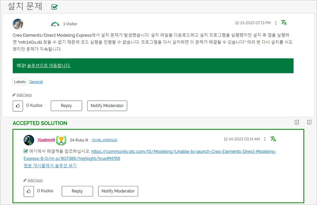Open VladimirN's profile link

pos(46,140)
